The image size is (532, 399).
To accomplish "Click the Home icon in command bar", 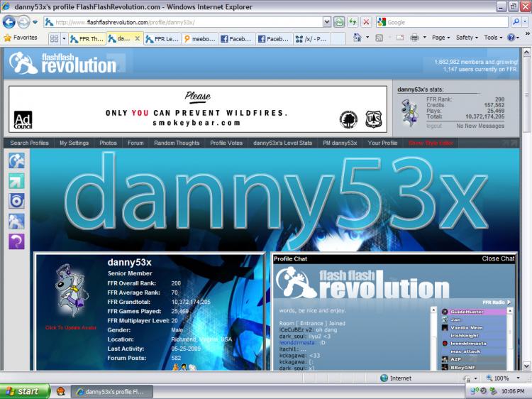I will point(357,38).
